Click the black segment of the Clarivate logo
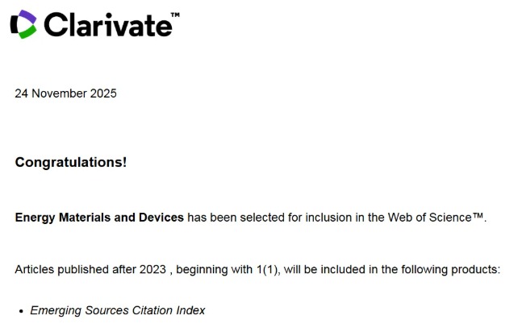The width and height of the screenshot is (522, 328). [14, 24]
